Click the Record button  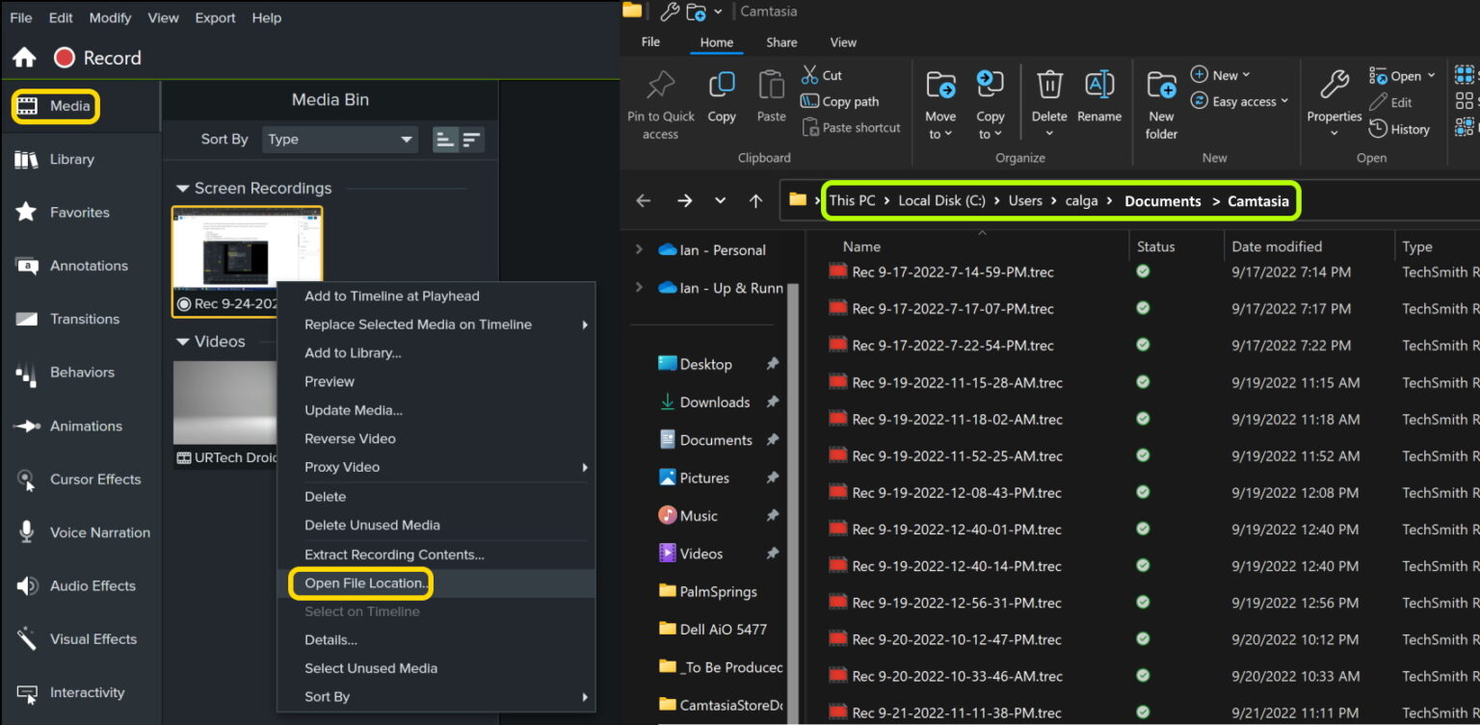[97, 57]
